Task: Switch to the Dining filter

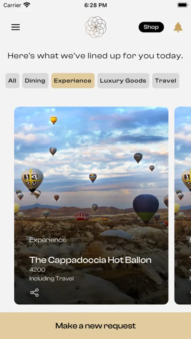Action: [35, 81]
